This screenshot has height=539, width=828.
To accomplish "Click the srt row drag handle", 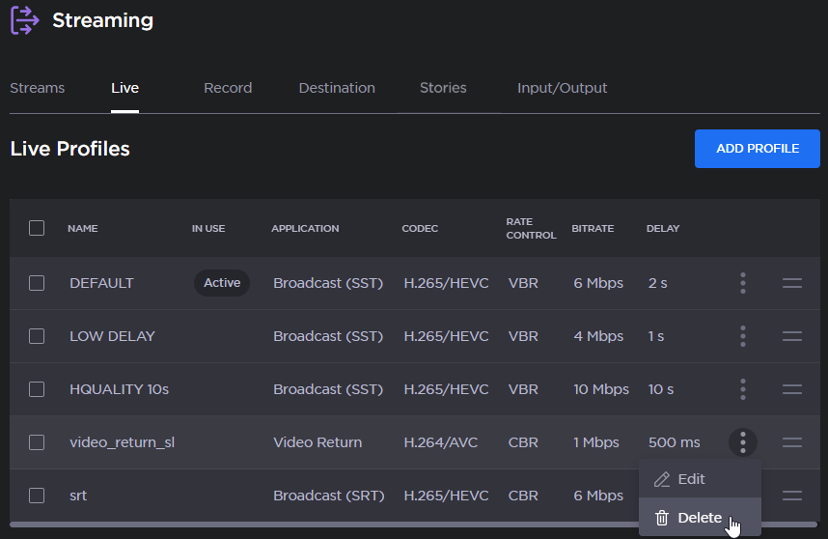I will coord(791,496).
